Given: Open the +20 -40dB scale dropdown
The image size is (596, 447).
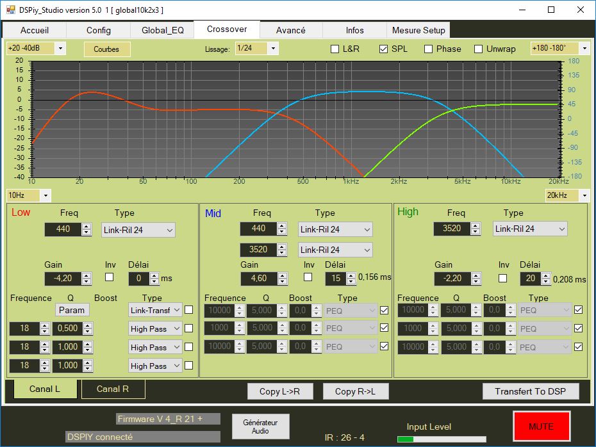Looking at the screenshot, I should click(x=60, y=48).
